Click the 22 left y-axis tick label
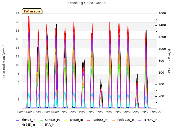This screenshot has height=130, width=173. coord(17,13)
